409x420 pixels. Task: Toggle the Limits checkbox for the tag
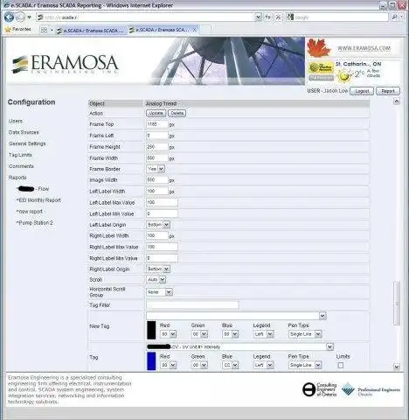[x=340, y=365]
